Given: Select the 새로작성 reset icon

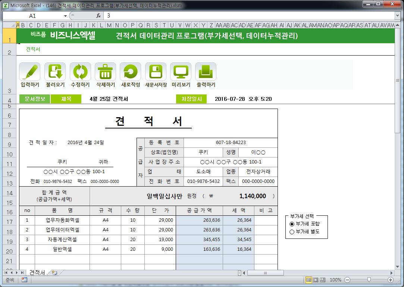Looking at the screenshot, I should tap(131, 72).
